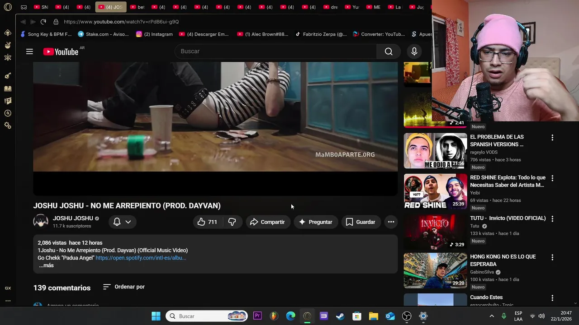This screenshot has width=579, height=325.
Task: Open the Alec Brown#88 bookmark
Action: click(262, 34)
